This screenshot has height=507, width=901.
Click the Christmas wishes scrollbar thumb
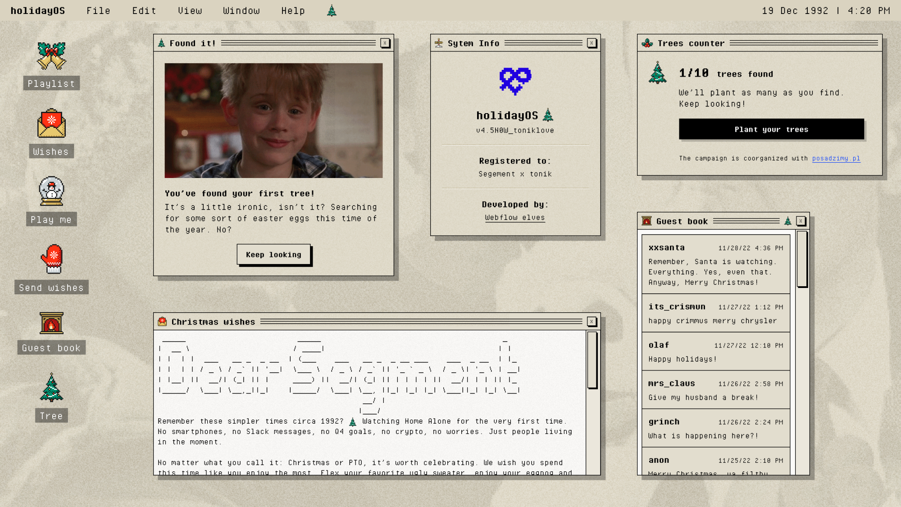tap(592, 360)
